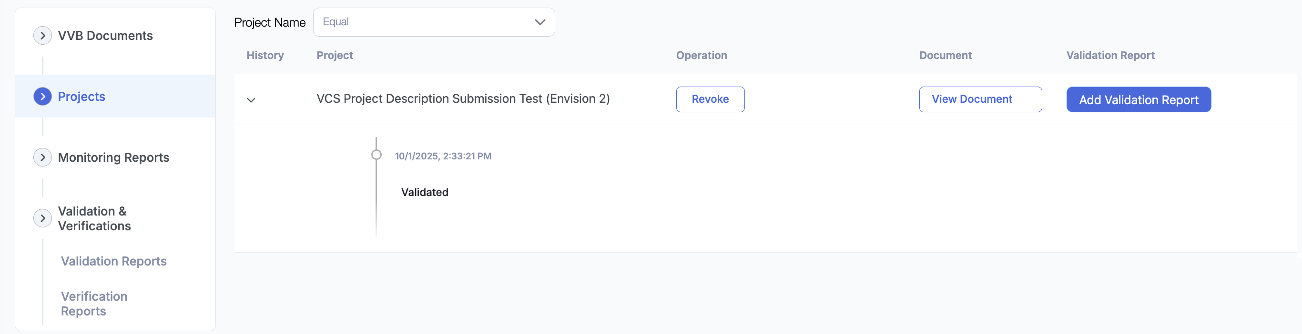Click the View Document button
The image size is (1302, 334).
pyautogui.click(x=979, y=99)
